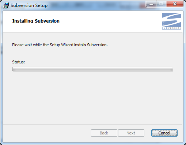The height and width of the screenshot is (145, 186).
Task: Click the installation progress bar
Action: [x=93, y=69]
